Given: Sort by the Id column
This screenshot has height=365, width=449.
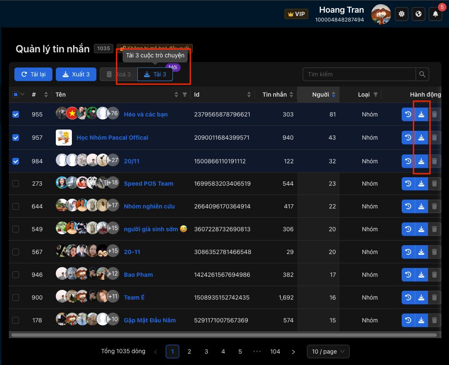Looking at the screenshot, I should pyautogui.click(x=249, y=95).
